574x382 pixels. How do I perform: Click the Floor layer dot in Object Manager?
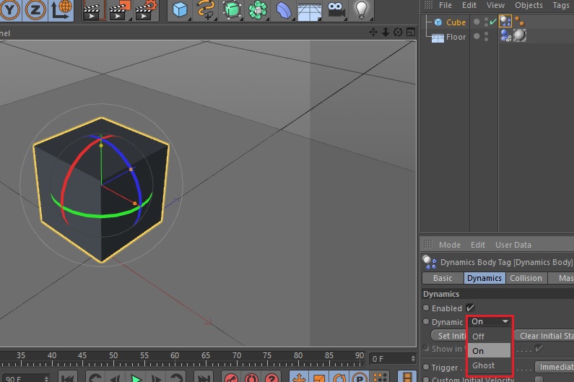[x=477, y=36]
